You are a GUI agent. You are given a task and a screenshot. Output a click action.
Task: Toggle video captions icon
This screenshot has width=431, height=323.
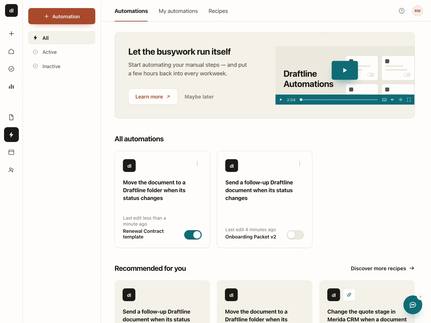click(384, 100)
